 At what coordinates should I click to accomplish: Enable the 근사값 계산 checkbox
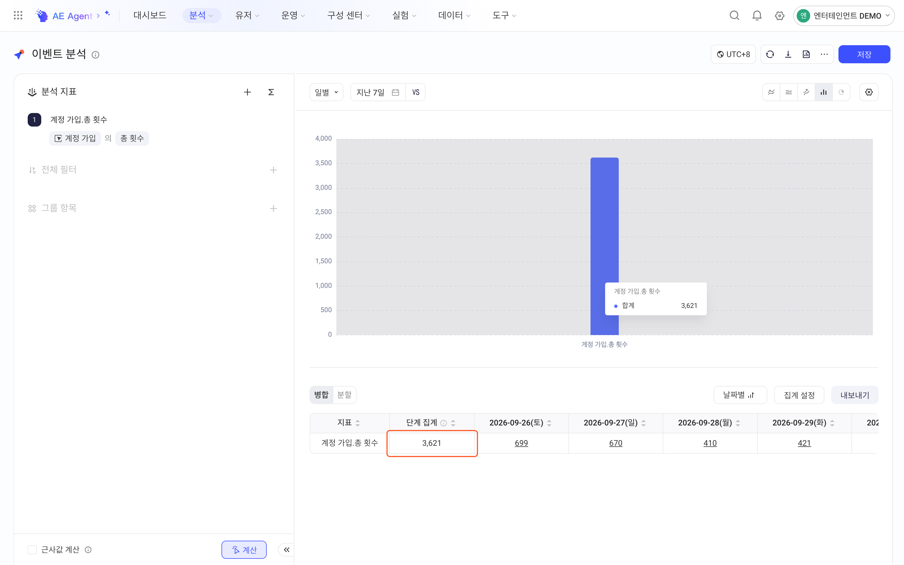[32, 549]
